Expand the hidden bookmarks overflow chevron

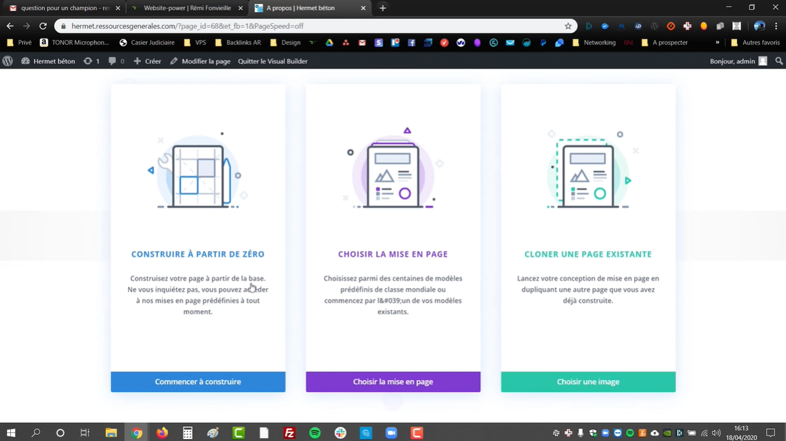click(x=718, y=42)
